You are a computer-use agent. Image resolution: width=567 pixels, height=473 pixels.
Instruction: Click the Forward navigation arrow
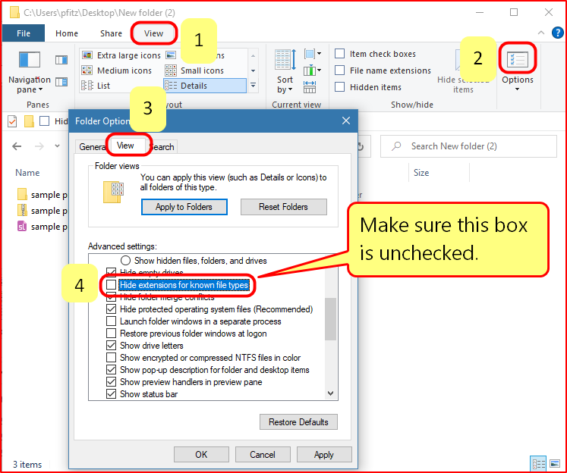pyautogui.click(x=39, y=146)
